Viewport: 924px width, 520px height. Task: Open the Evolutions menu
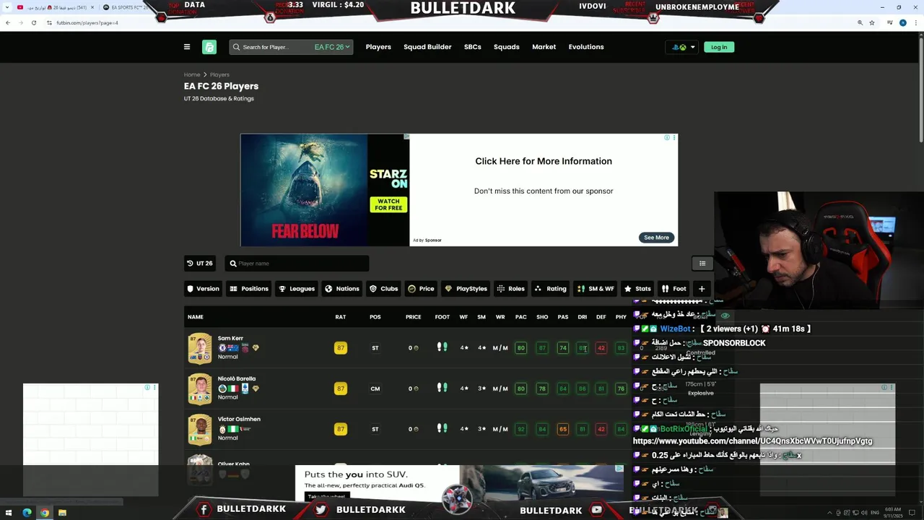tap(586, 47)
